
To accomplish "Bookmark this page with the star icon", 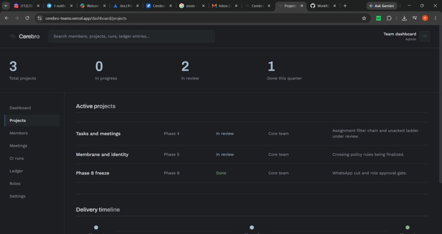I will (x=364, y=18).
